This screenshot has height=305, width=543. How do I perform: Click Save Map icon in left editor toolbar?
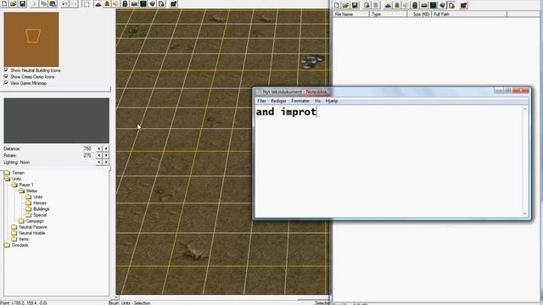(x=22, y=3)
